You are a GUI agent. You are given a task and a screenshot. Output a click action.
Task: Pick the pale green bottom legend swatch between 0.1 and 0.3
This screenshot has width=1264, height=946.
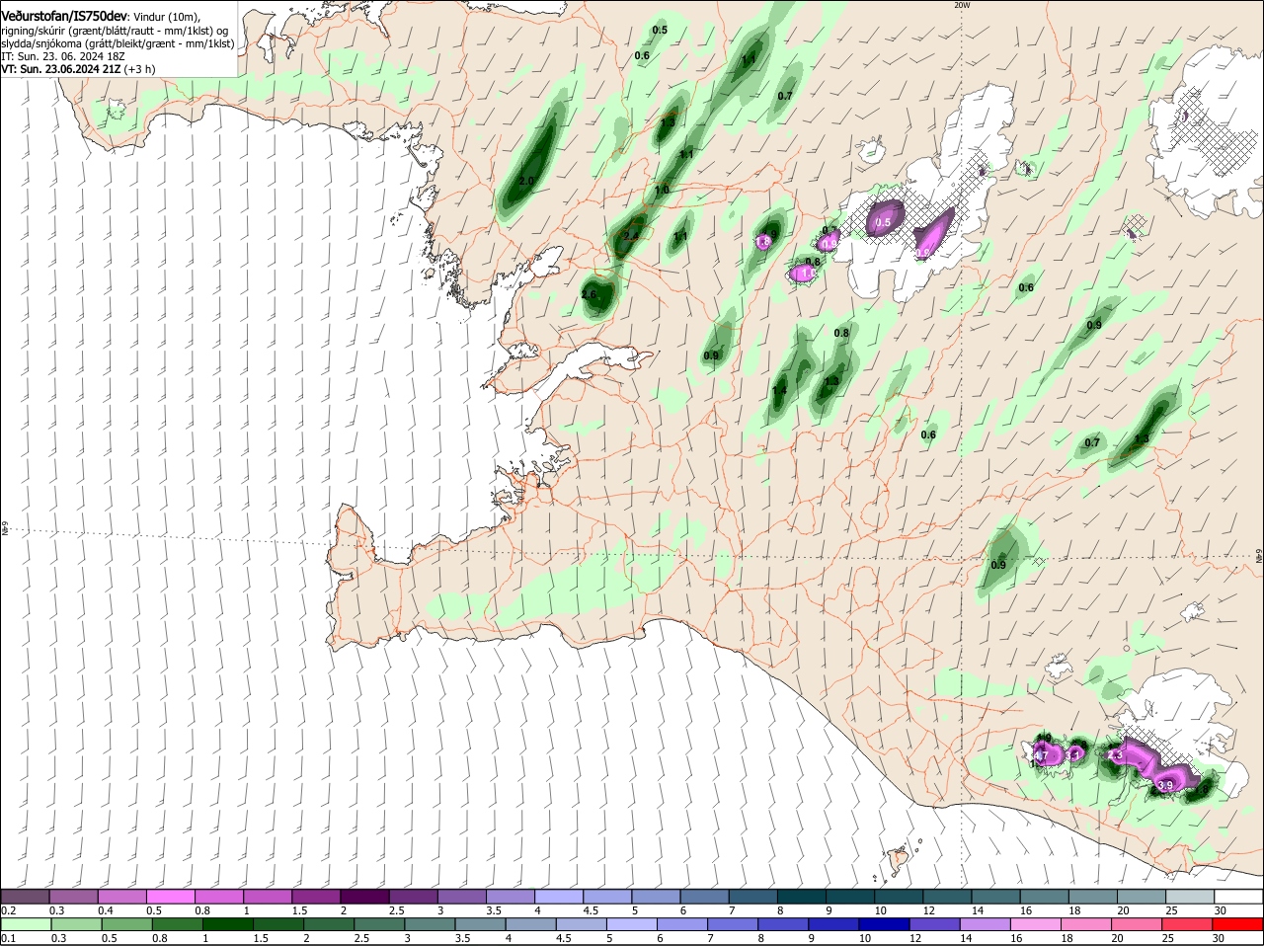pos(27,924)
